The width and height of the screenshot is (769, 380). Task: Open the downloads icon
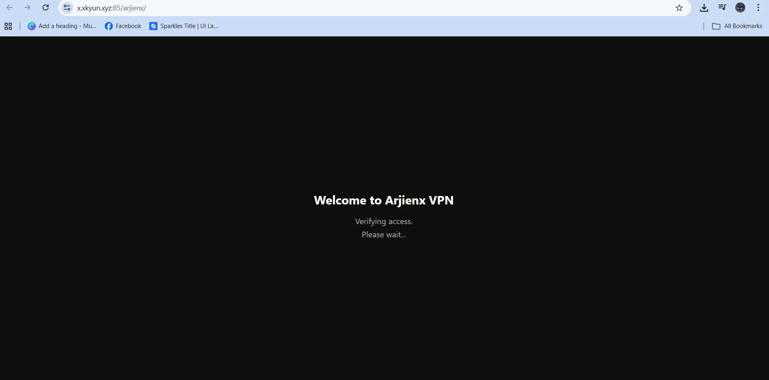(704, 8)
